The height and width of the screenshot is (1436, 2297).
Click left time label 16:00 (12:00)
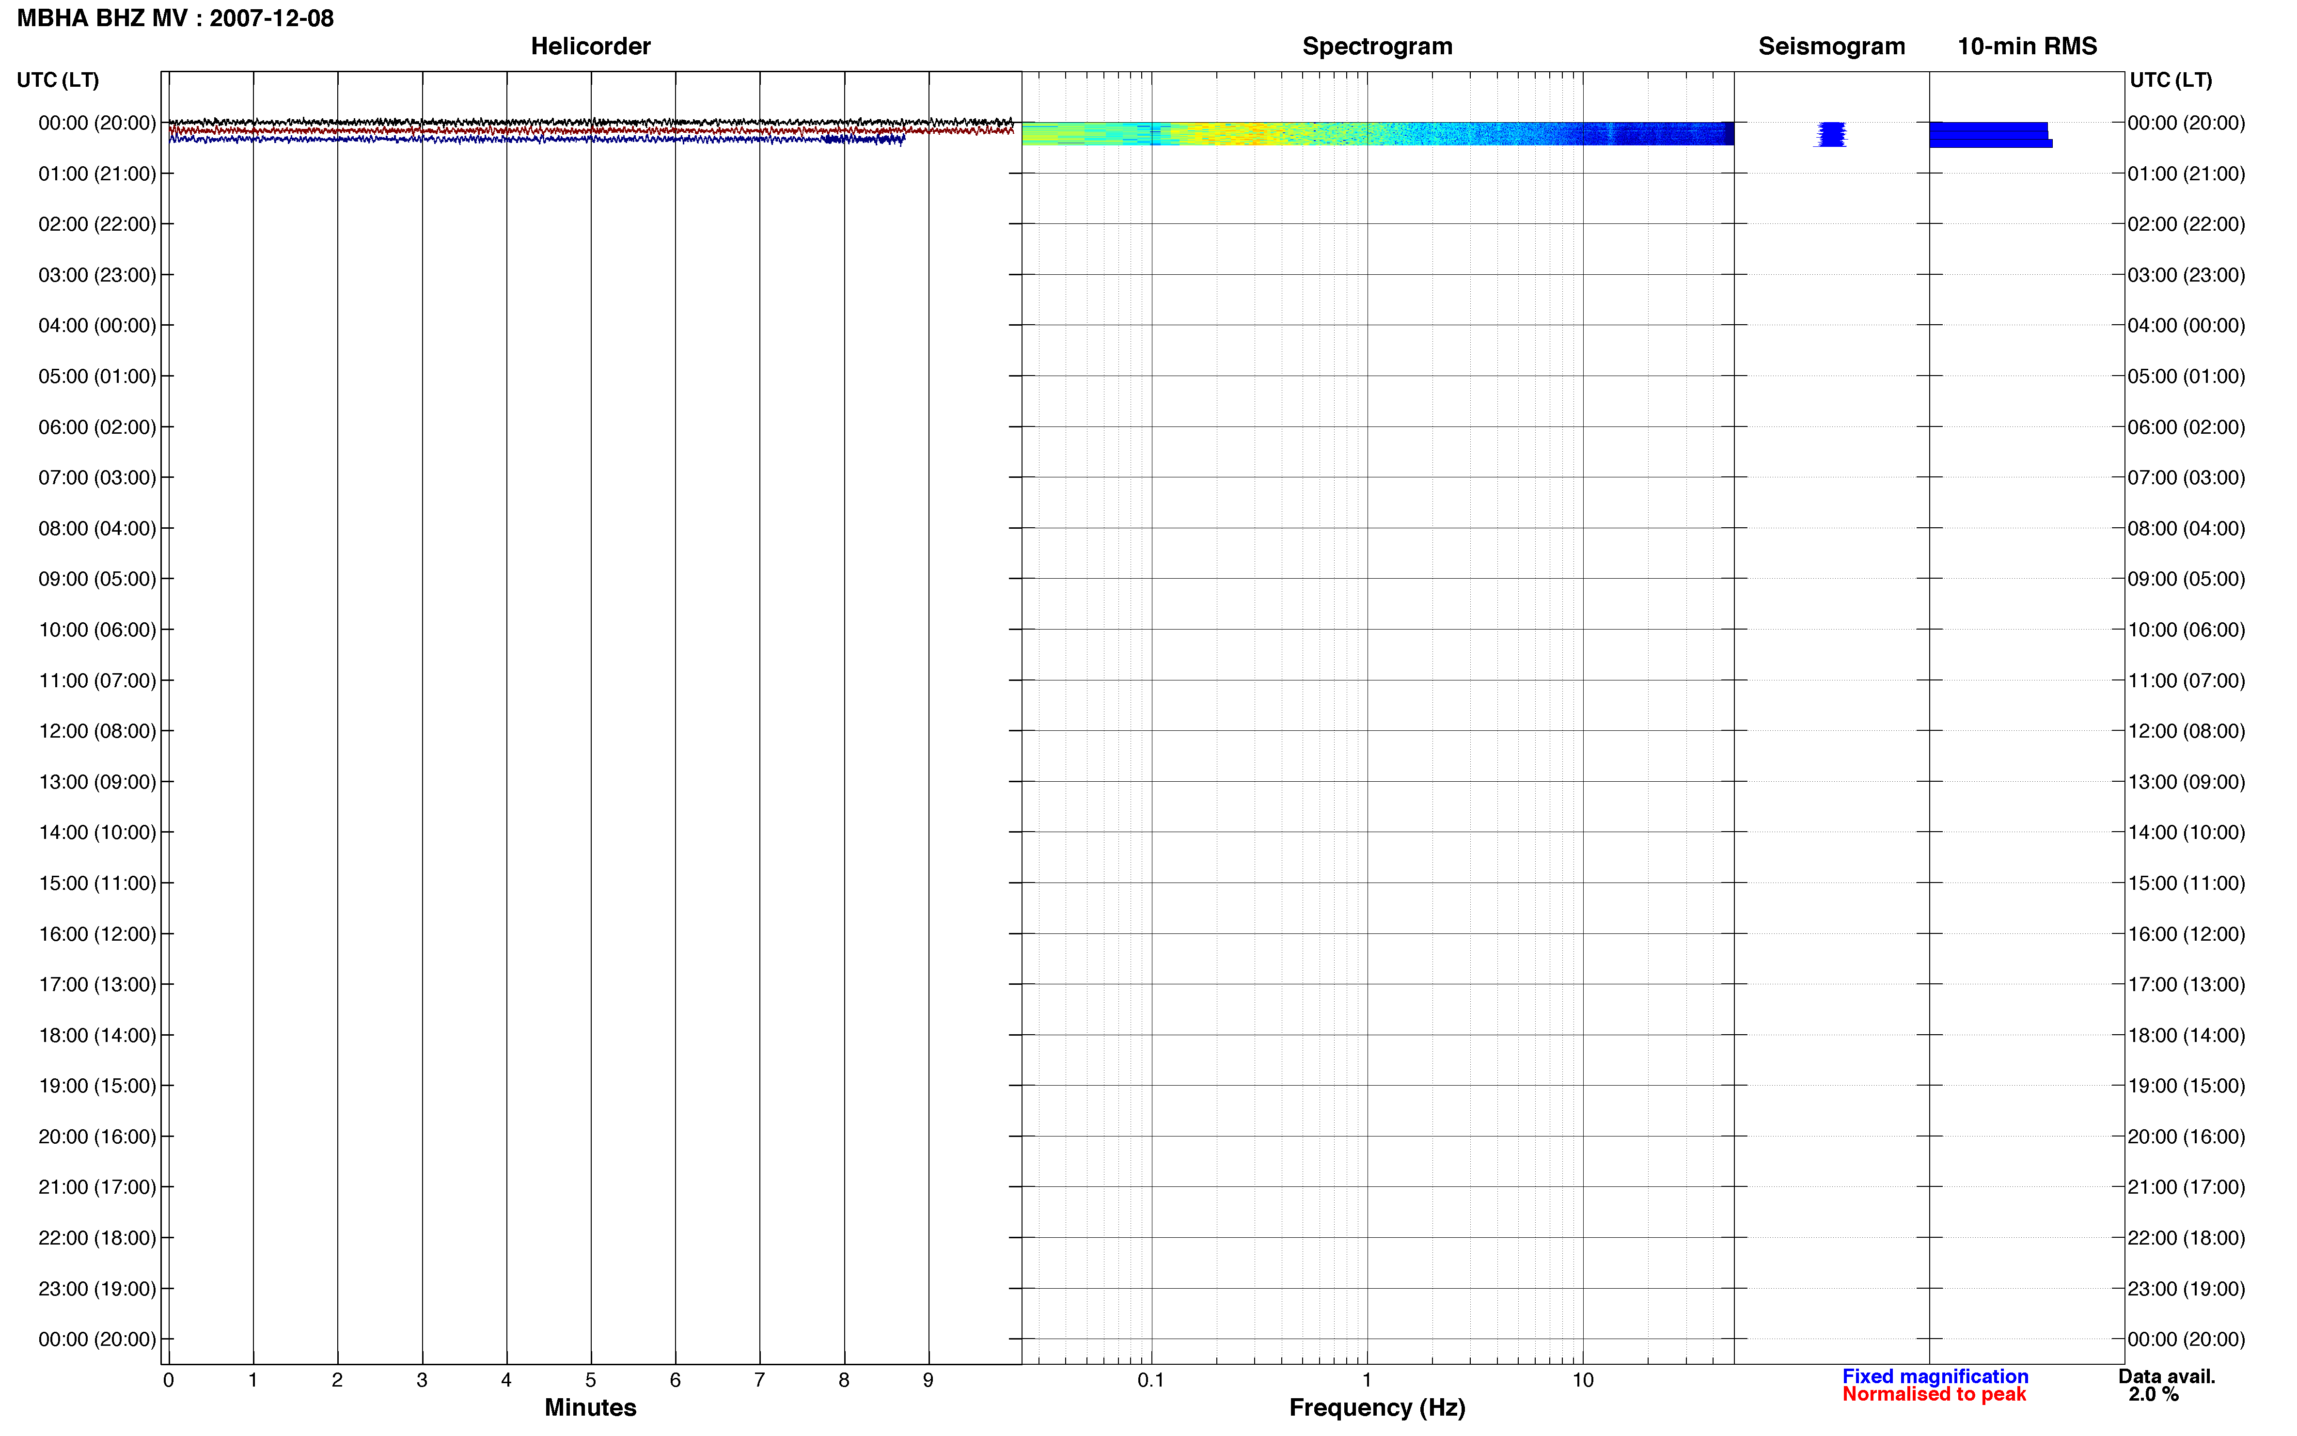[97, 934]
